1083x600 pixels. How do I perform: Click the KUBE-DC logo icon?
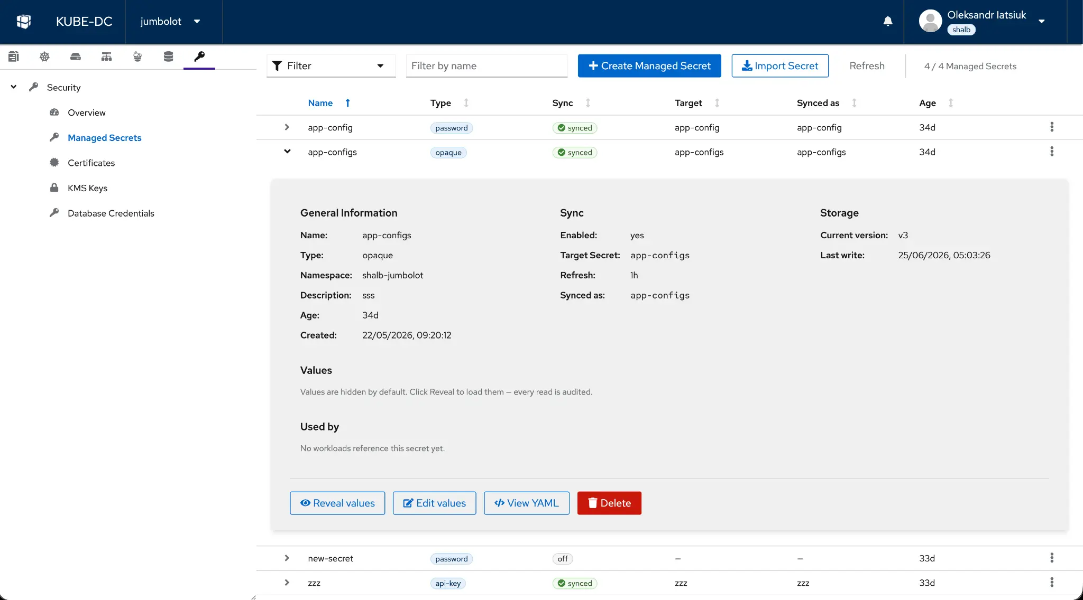click(24, 21)
